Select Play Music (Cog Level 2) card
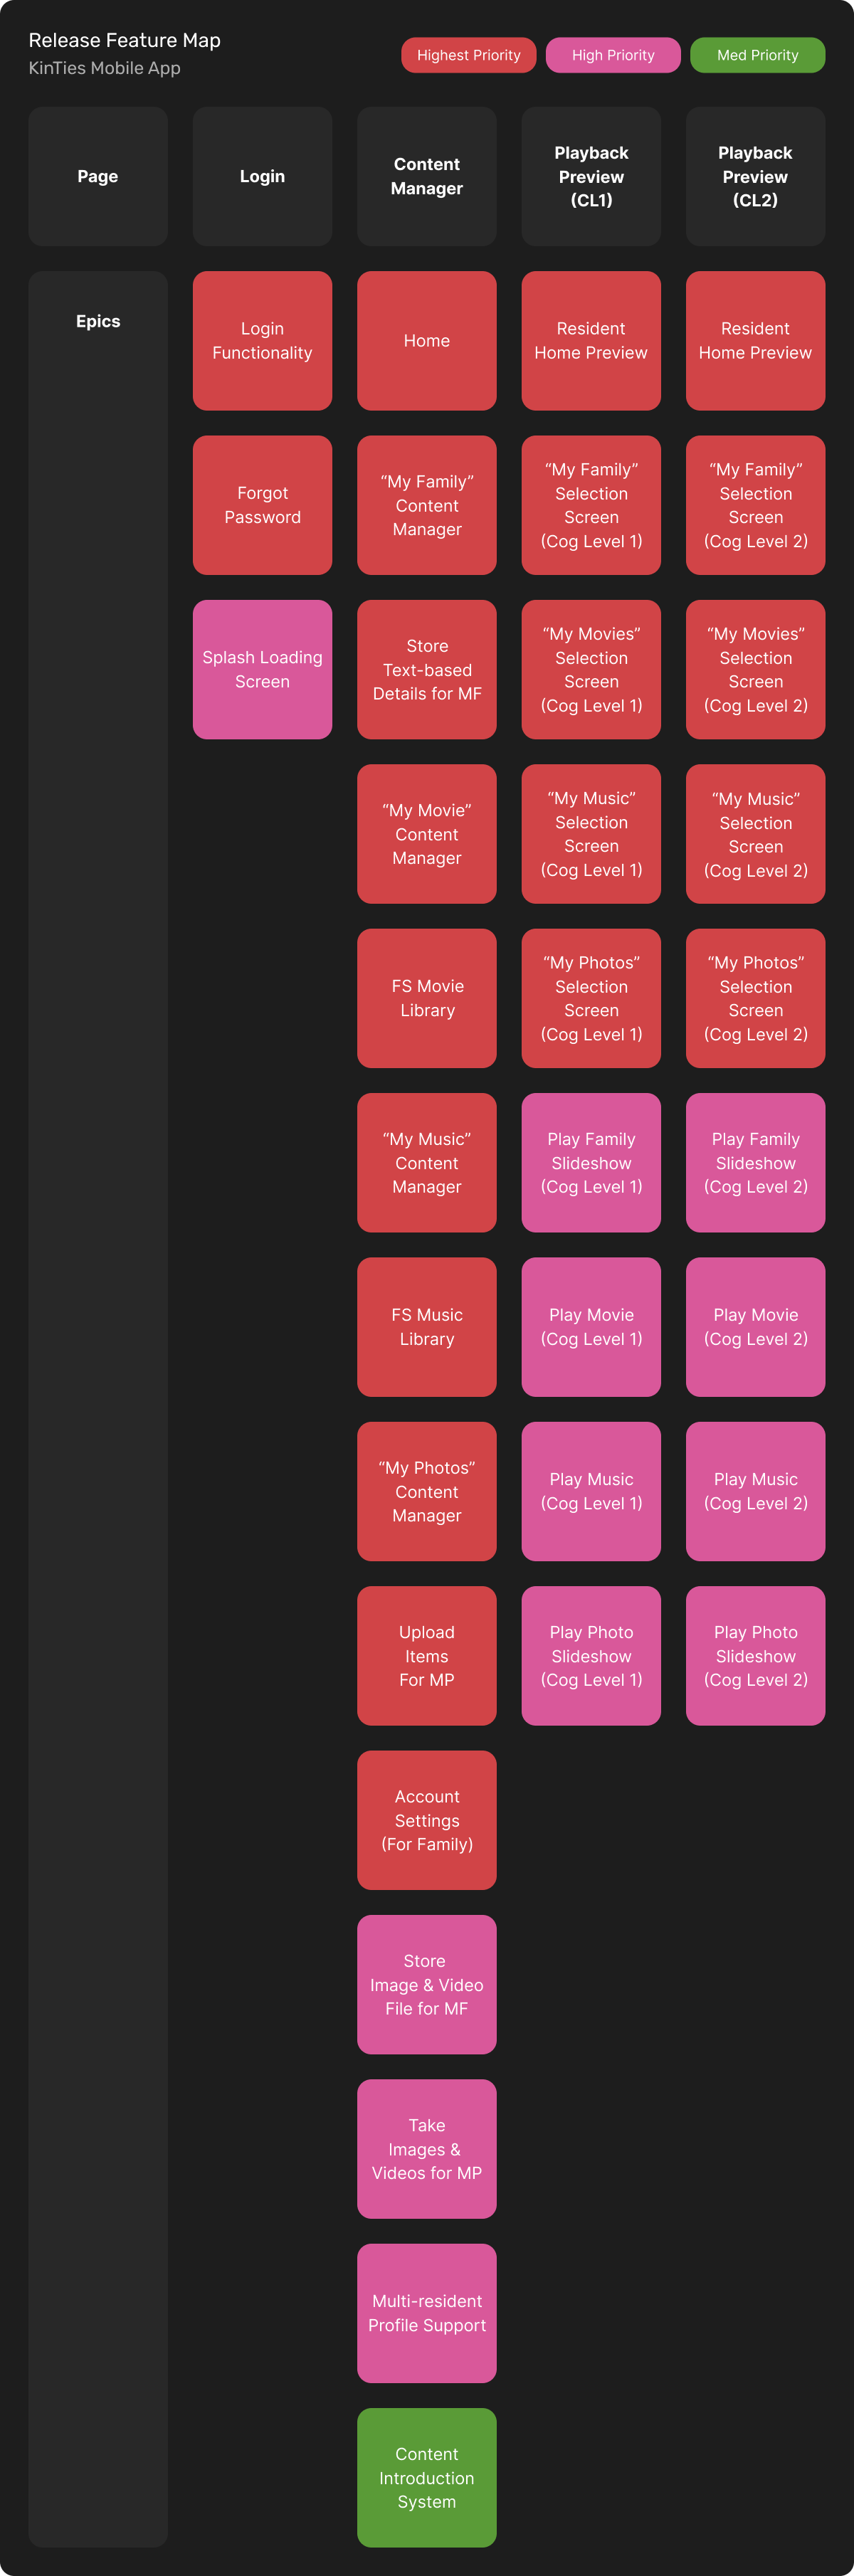Viewport: 854px width, 2576px height. tap(755, 1491)
